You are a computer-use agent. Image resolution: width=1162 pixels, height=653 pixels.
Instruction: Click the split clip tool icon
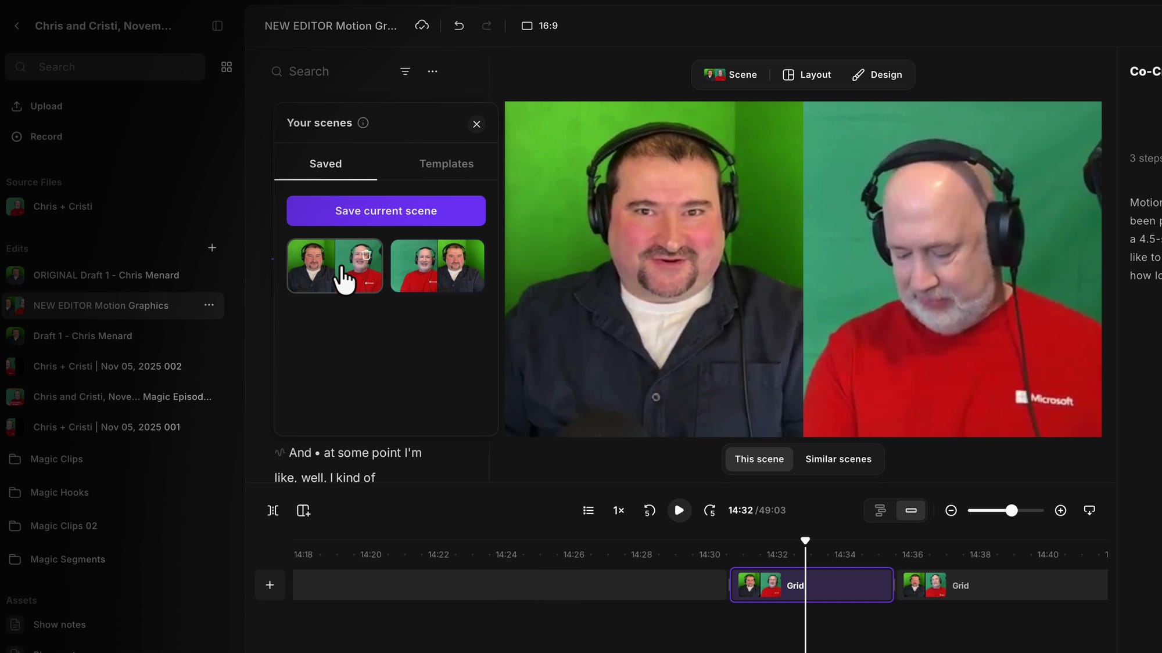pos(272,510)
